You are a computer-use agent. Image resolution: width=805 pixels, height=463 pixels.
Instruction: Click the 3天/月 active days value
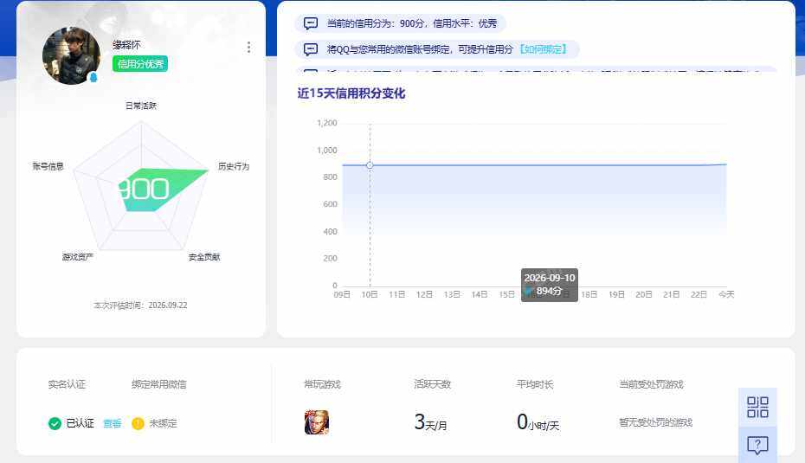430,422
